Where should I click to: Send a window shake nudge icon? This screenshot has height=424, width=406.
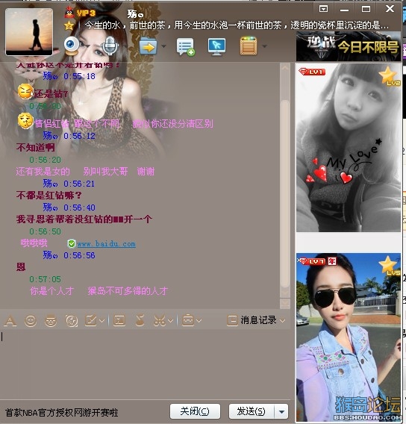[72, 321]
